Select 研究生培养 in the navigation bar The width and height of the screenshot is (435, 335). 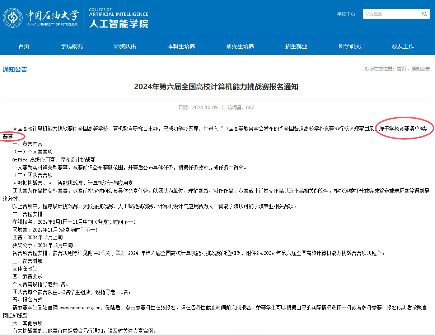pos(240,46)
